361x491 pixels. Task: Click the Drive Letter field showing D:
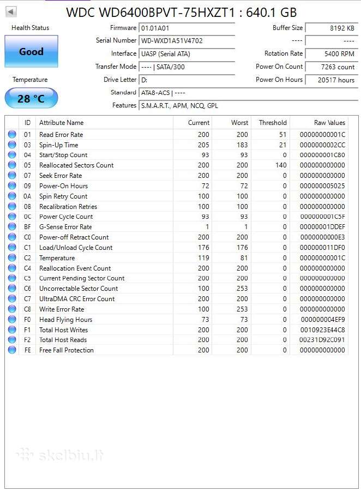(186, 80)
